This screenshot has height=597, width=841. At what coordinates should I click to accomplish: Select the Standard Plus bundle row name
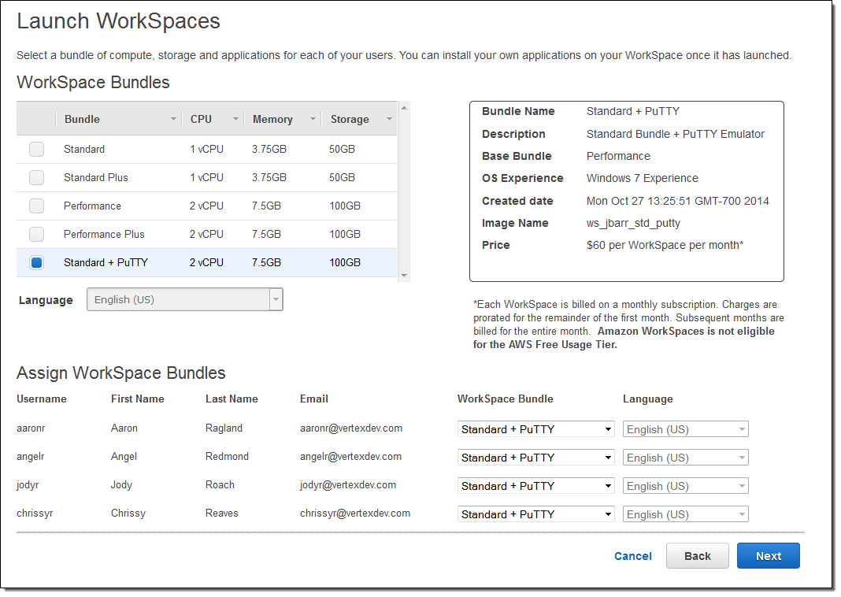pos(96,177)
